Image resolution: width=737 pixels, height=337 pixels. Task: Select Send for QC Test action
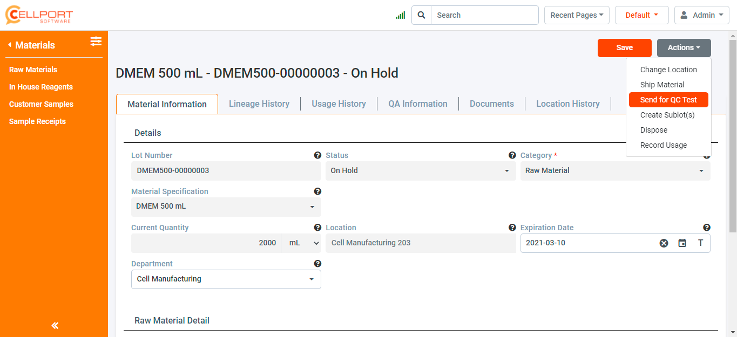pyautogui.click(x=668, y=100)
